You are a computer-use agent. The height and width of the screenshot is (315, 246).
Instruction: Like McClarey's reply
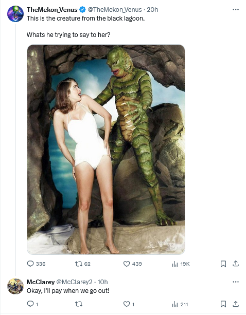129,304
